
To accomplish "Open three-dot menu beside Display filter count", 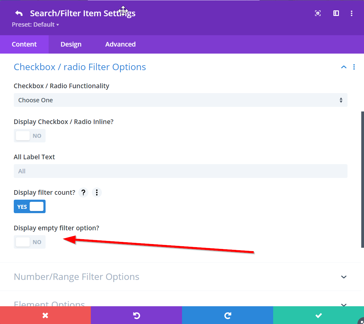I will coord(97,192).
